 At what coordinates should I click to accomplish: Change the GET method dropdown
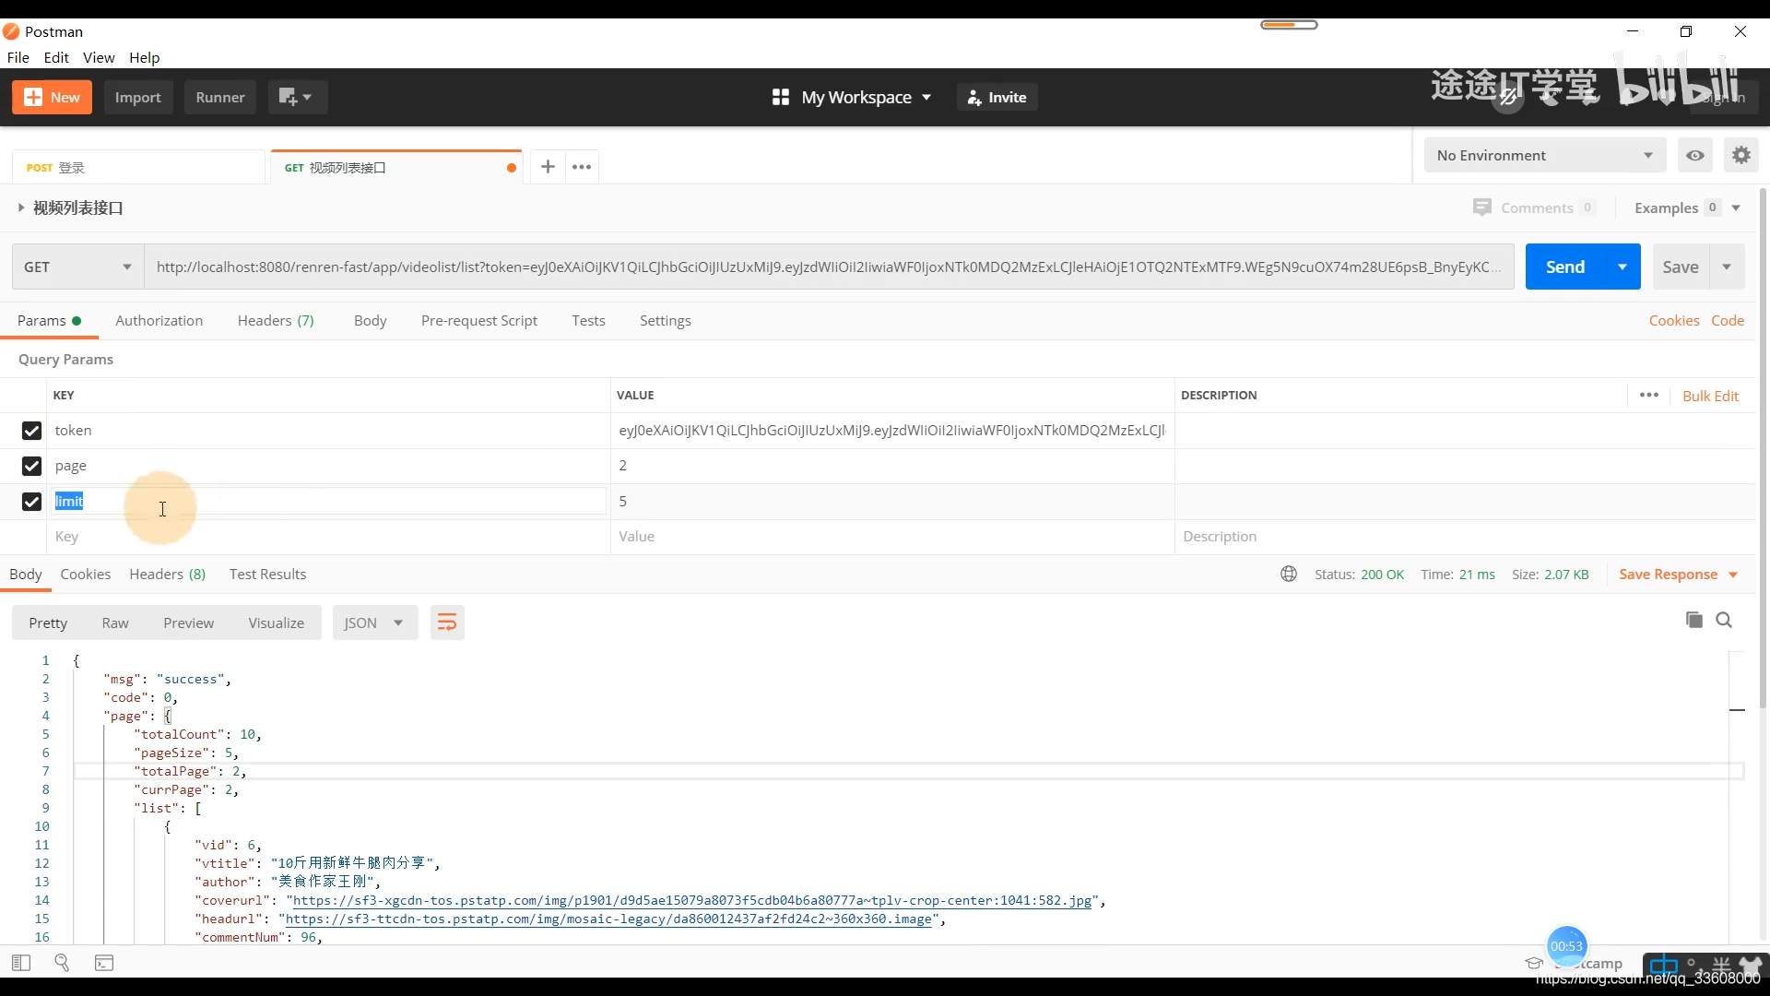click(x=78, y=267)
